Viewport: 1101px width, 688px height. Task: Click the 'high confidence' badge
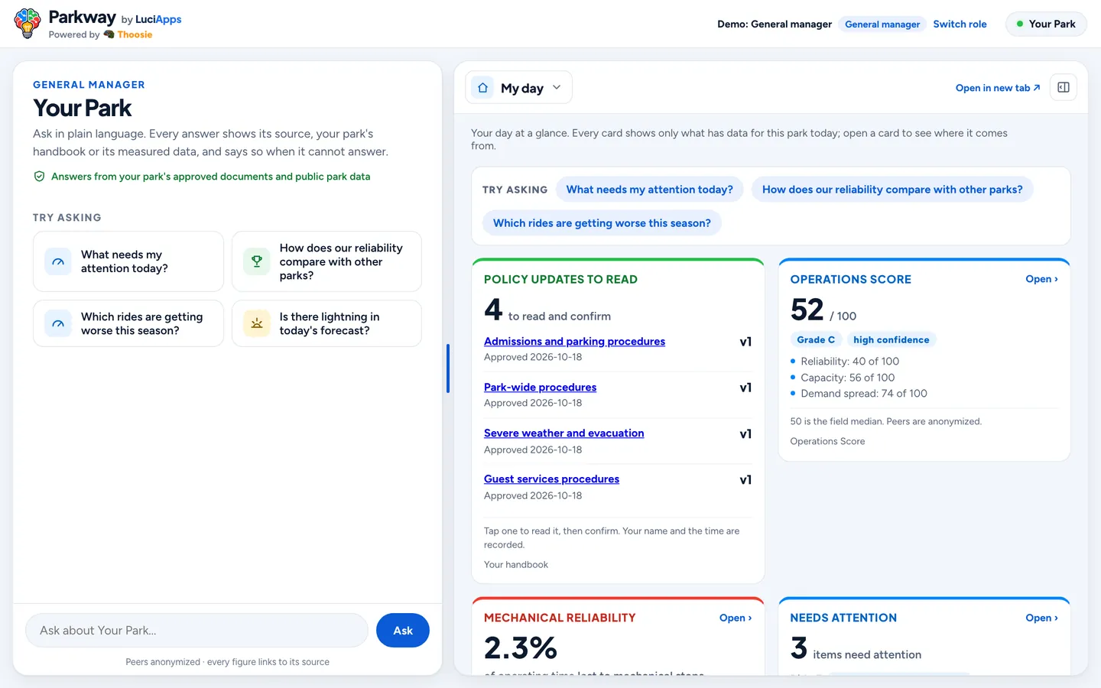(x=892, y=339)
